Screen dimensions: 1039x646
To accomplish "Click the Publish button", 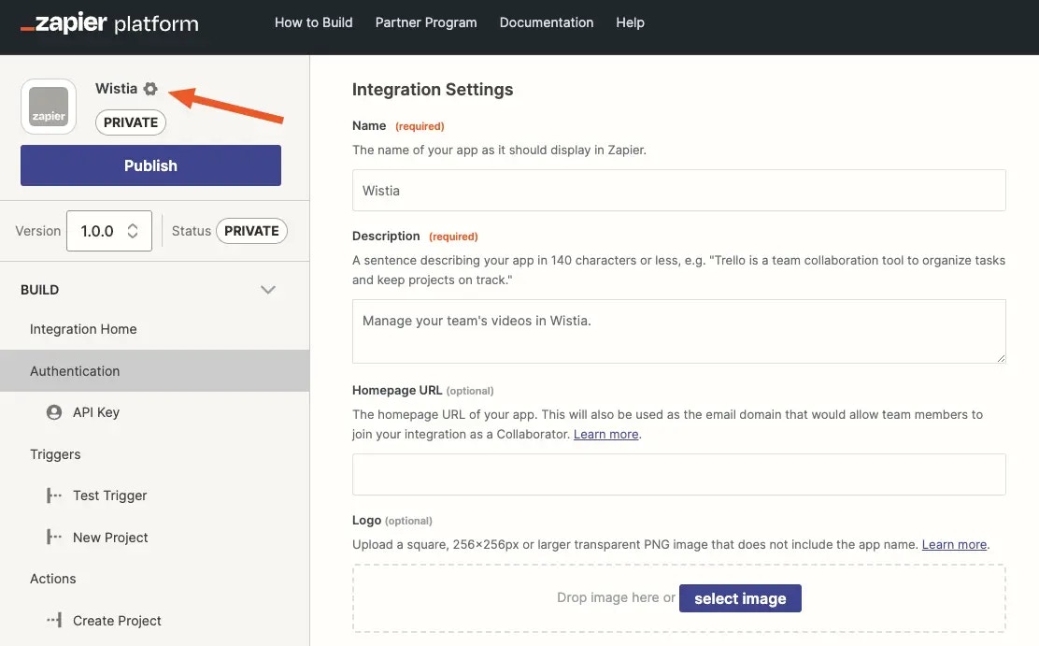I will [151, 165].
